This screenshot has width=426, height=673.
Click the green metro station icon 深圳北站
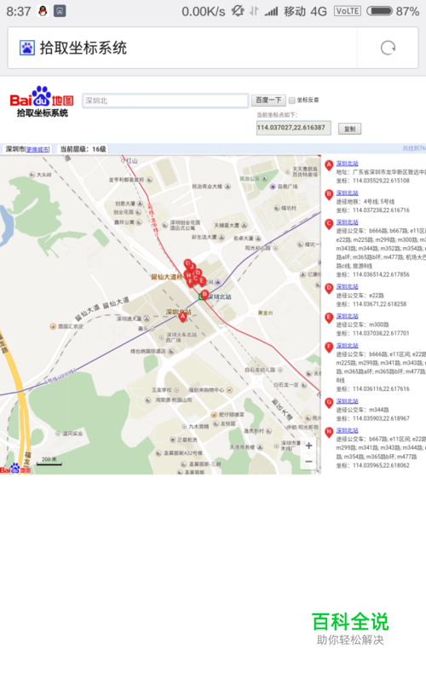click(201, 296)
